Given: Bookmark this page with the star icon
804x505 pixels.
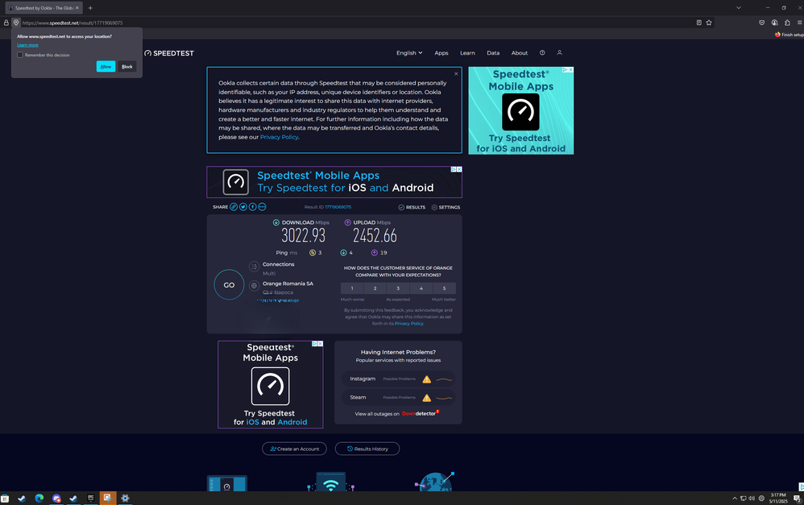Looking at the screenshot, I should pyautogui.click(x=708, y=23).
